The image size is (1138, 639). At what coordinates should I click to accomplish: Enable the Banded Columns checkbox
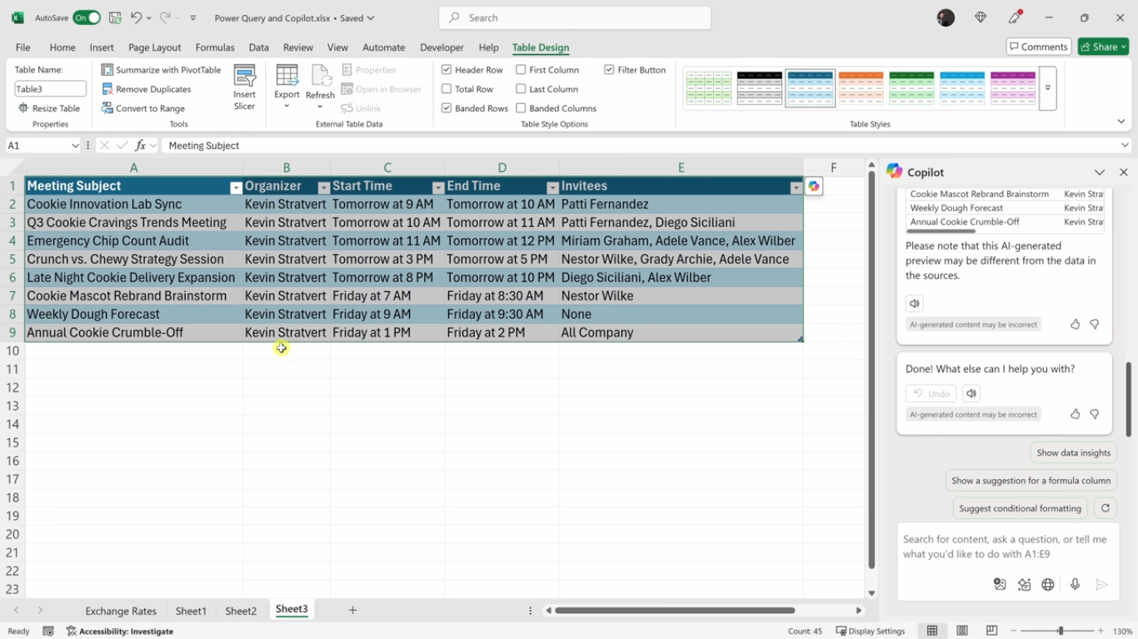pyautogui.click(x=521, y=108)
